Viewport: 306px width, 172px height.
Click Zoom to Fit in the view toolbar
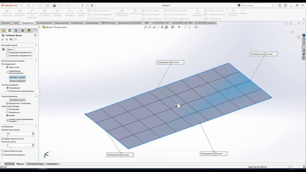click(145, 27)
